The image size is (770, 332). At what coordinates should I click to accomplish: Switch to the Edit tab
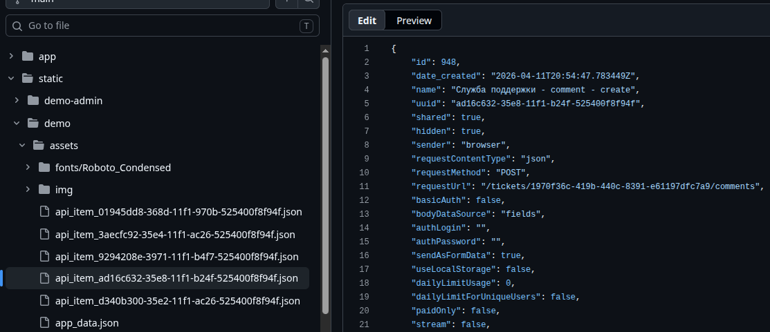click(x=367, y=21)
